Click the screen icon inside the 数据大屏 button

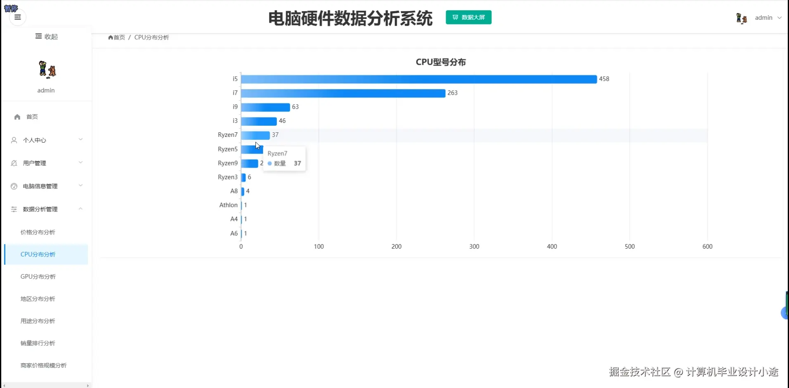[x=455, y=17]
